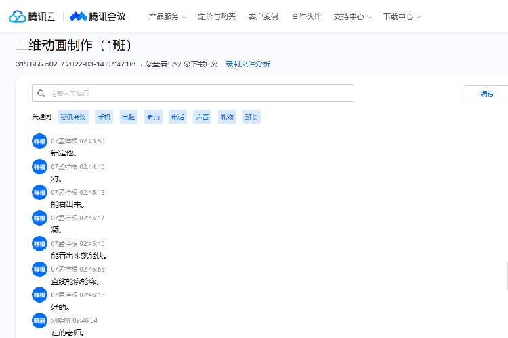The image size is (508, 338).
Task: Click the speaker avatar at 02:45:17
Action: pos(39,218)
